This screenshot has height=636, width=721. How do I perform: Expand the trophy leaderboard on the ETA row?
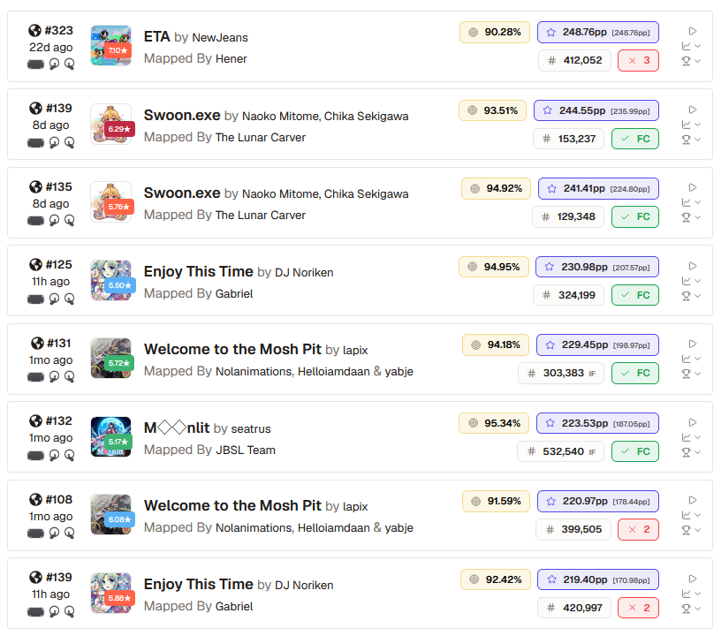pyautogui.click(x=691, y=61)
